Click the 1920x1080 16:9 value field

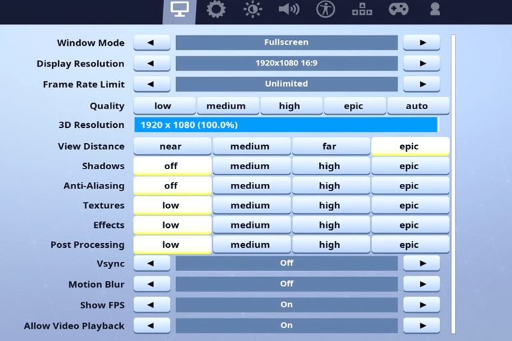click(287, 63)
